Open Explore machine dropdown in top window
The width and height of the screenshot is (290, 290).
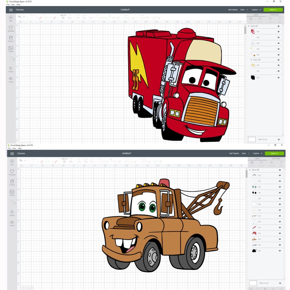(256, 10)
